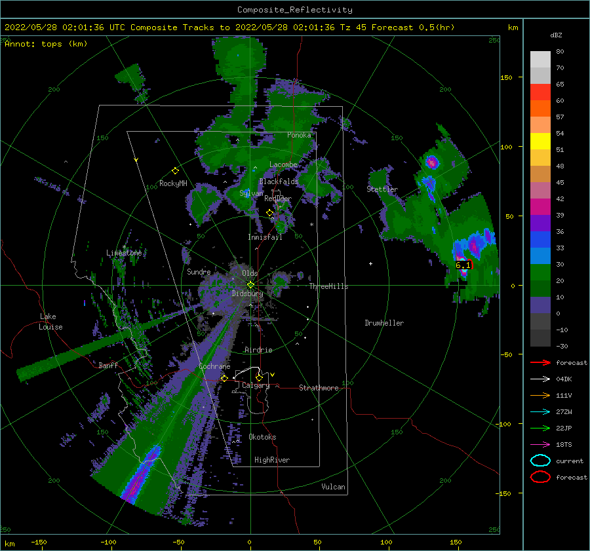This screenshot has width=590, height=551.
Task: Click the yellow diamond marker below Cochrane
Action: click(x=224, y=378)
